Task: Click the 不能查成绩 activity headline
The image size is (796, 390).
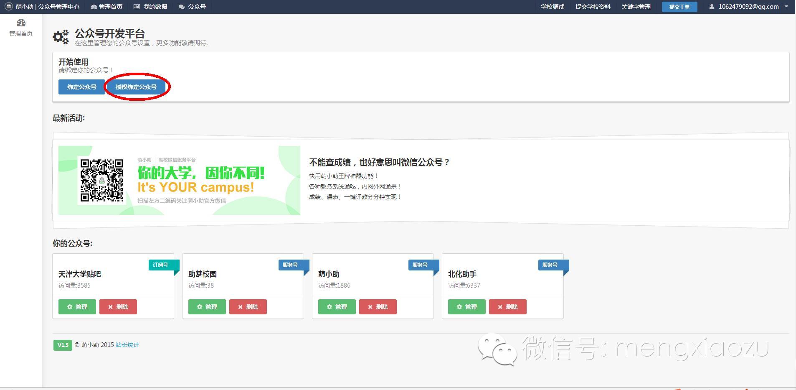Action: pyautogui.click(x=379, y=162)
